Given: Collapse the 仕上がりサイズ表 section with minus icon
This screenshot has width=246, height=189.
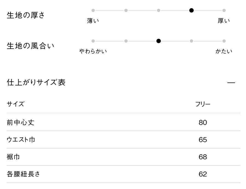Looking at the screenshot, I should [231, 83].
